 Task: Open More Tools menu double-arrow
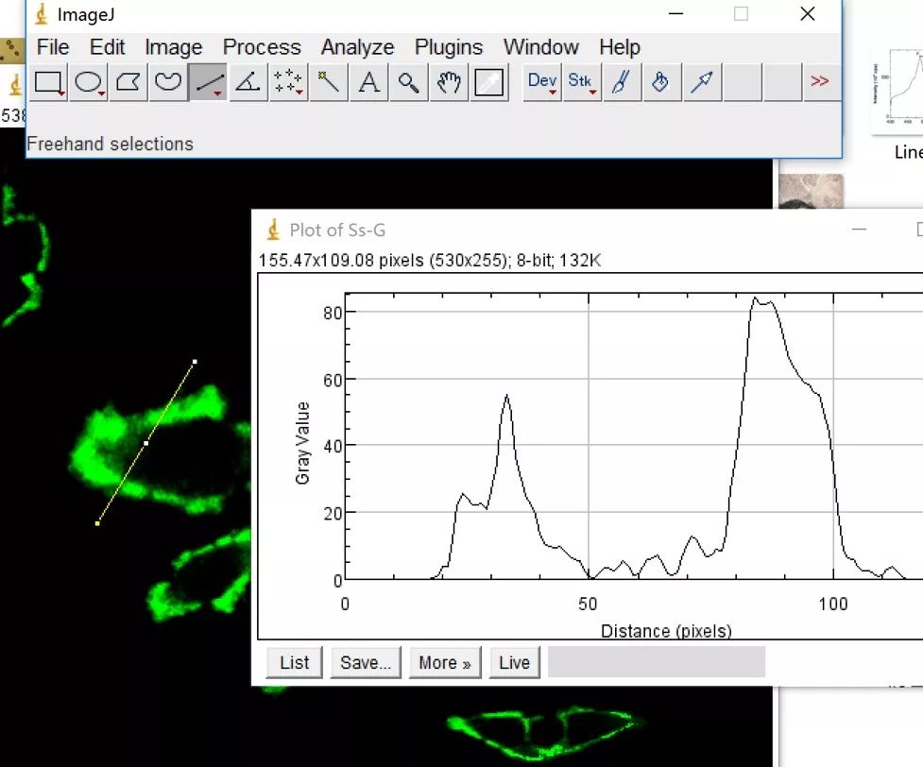(820, 82)
